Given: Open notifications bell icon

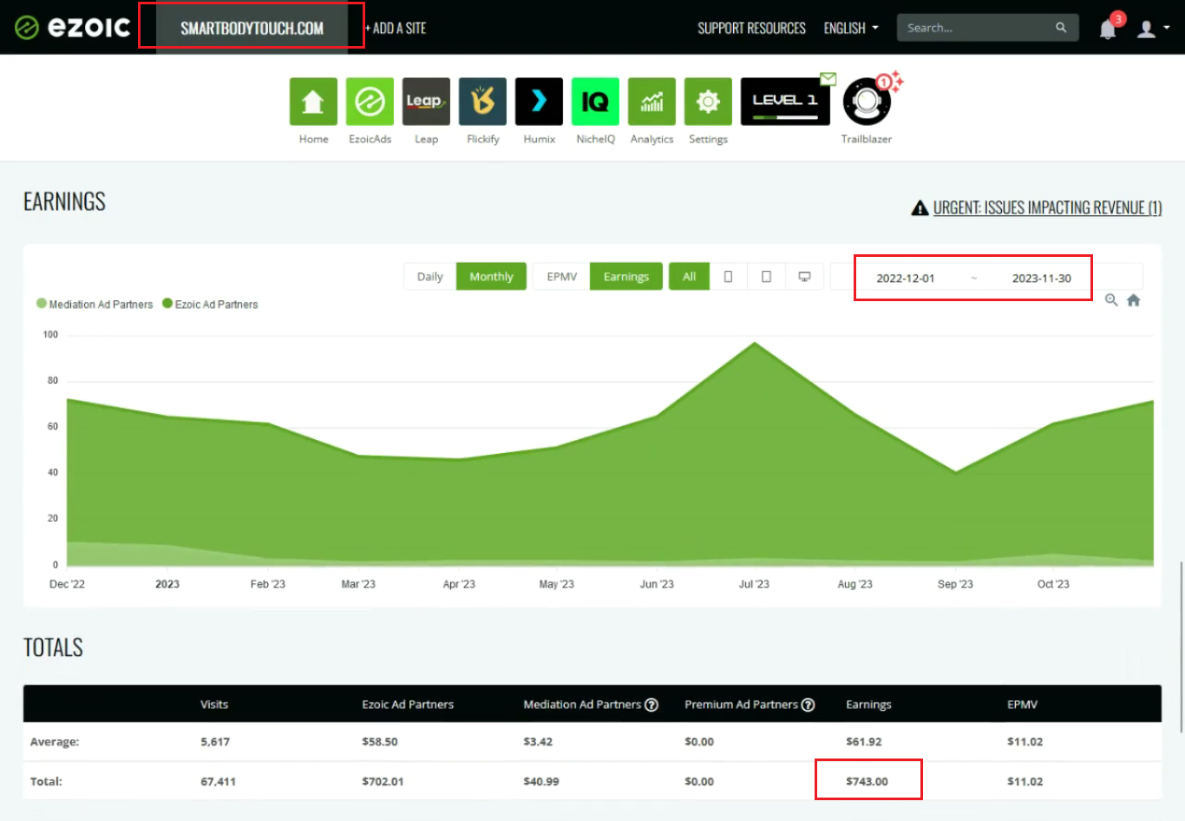Looking at the screenshot, I should tap(1108, 29).
